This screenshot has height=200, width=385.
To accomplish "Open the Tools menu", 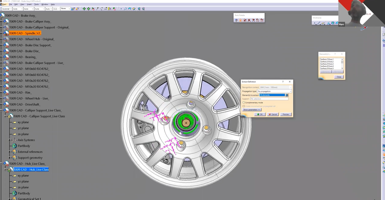I will [36, 5].
